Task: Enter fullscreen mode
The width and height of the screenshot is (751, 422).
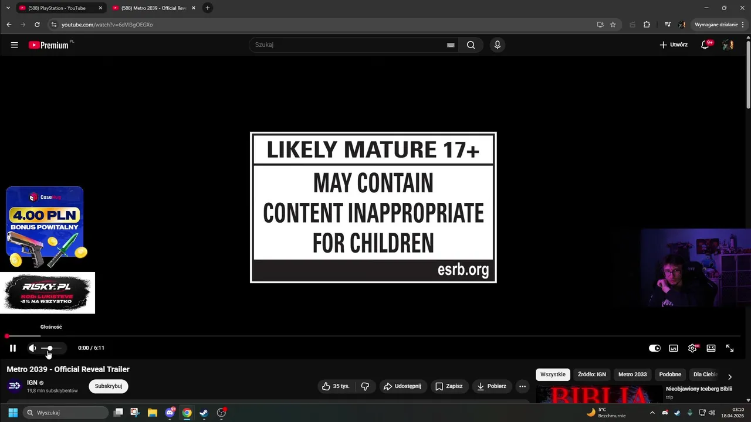Action: tap(730, 348)
